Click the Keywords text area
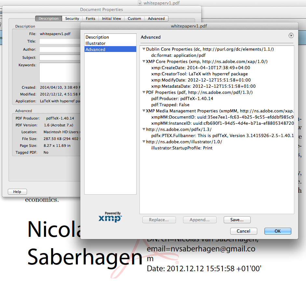 point(60,73)
